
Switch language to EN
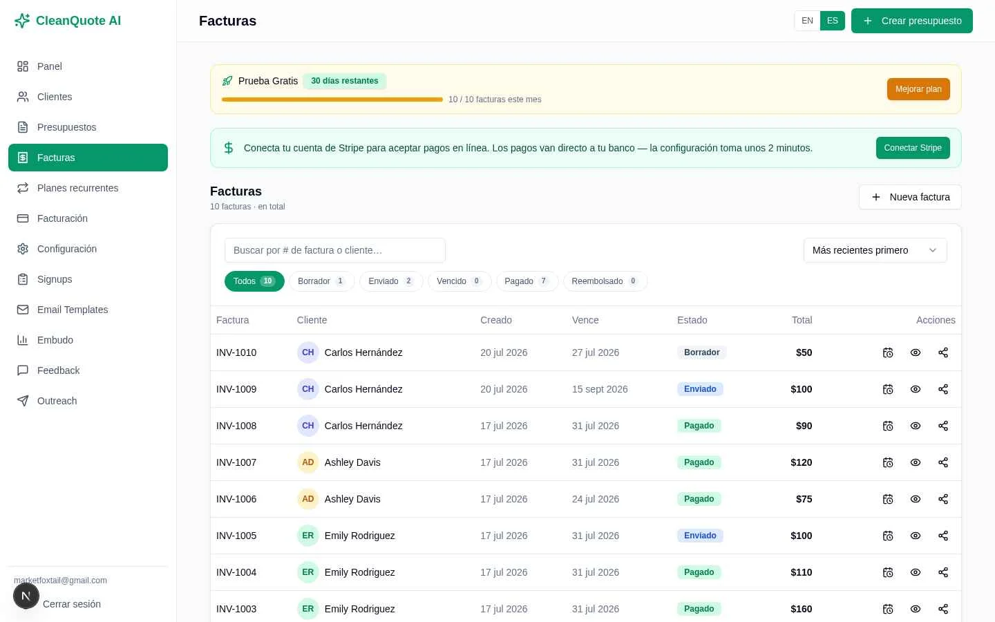(807, 21)
